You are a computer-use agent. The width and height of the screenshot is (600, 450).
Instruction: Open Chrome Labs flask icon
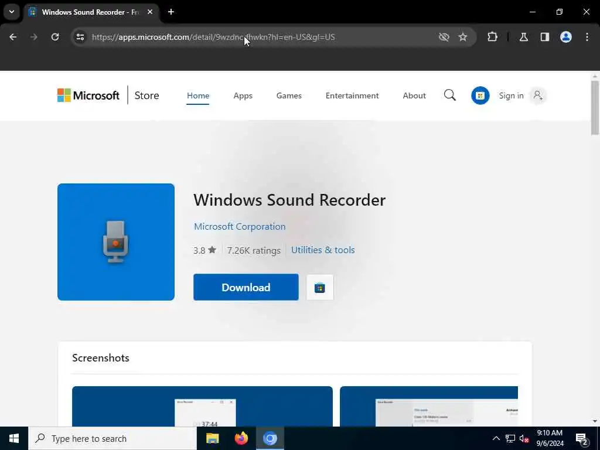[524, 37]
